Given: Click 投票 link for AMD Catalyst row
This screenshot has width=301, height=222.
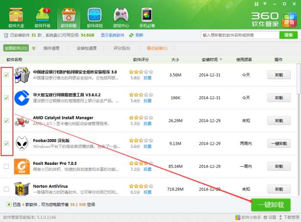Looking at the screenshot, I should point(147,124).
